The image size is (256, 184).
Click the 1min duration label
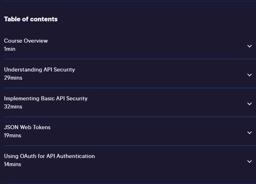10,49
